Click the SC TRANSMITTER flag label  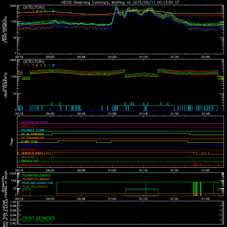[33, 138]
